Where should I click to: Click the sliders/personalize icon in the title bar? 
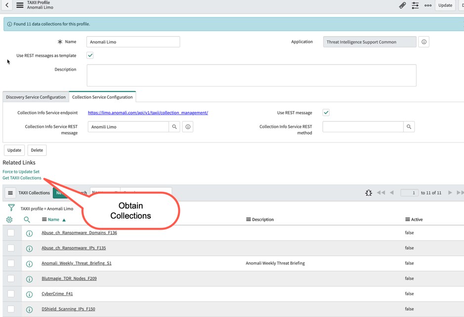[x=415, y=5]
